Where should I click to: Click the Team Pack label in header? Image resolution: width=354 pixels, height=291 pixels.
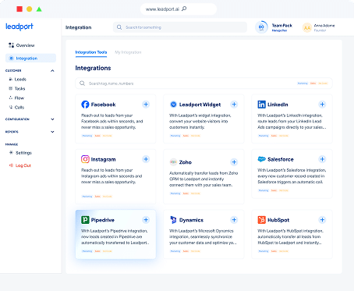pyautogui.click(x=282, y=26)
